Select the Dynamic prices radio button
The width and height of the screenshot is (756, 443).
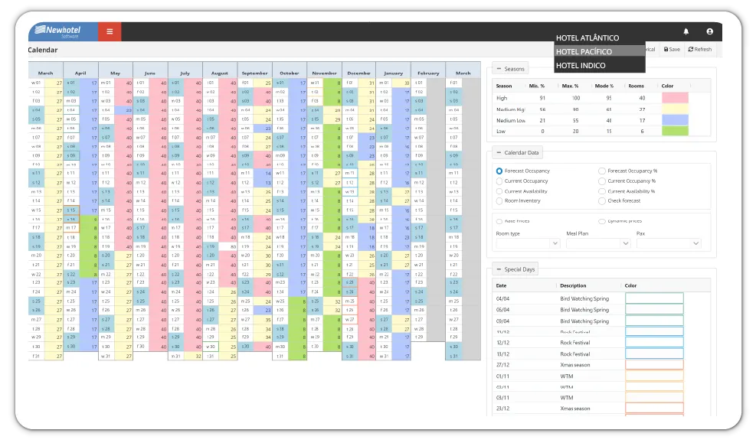[602, 222]
